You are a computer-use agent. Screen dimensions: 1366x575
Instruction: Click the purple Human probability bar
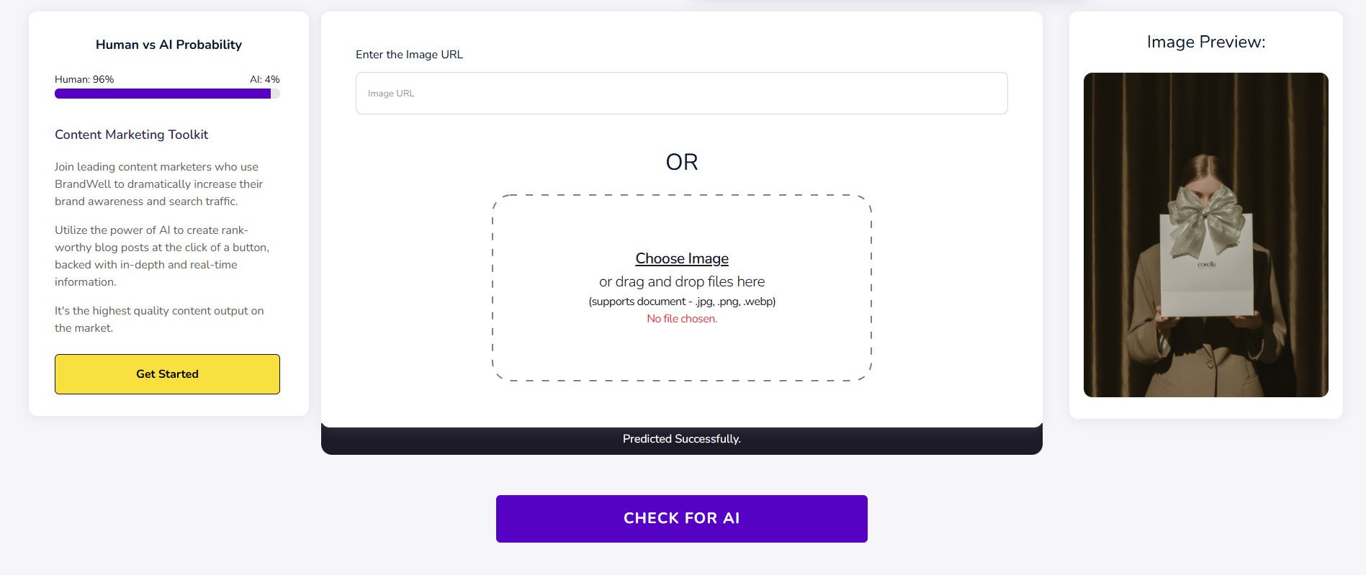click(x=163, y=94)
